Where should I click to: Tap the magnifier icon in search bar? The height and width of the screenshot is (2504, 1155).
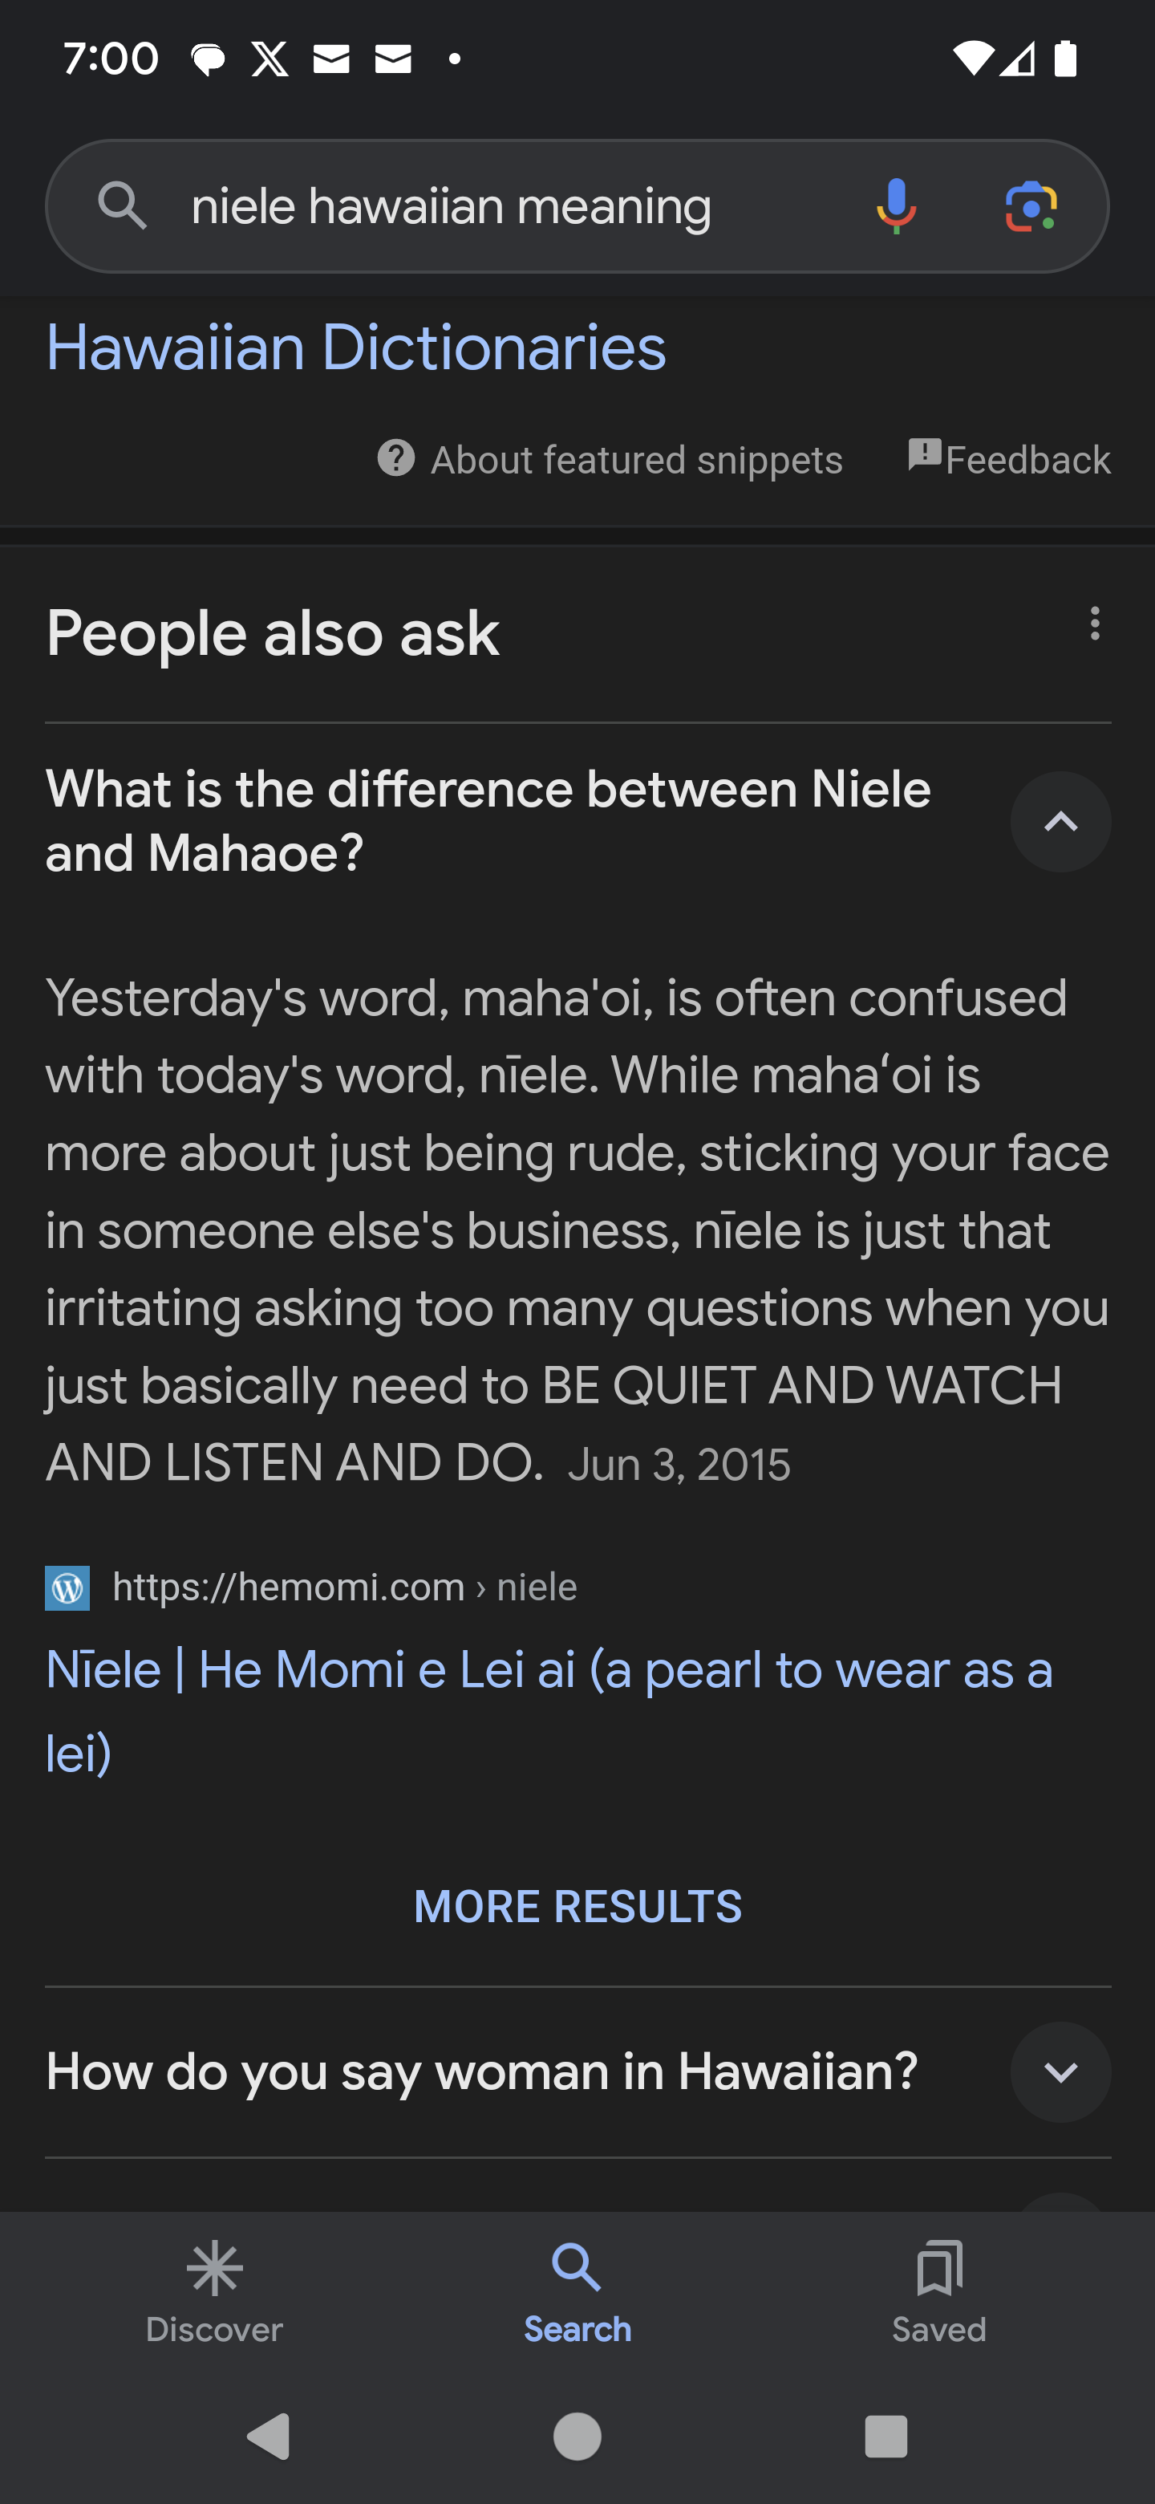click(x=123, y=206)
